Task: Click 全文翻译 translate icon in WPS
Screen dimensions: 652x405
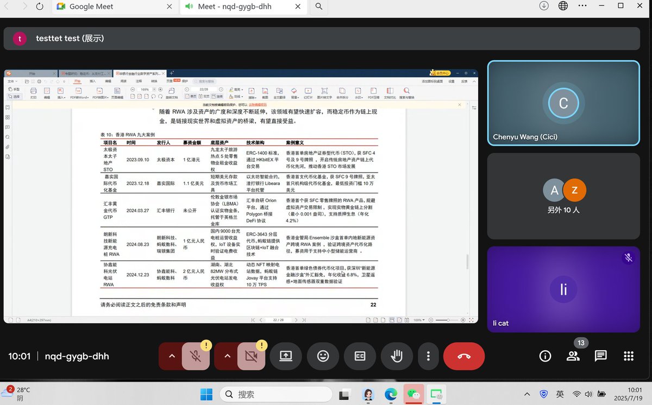Action: 280,93
